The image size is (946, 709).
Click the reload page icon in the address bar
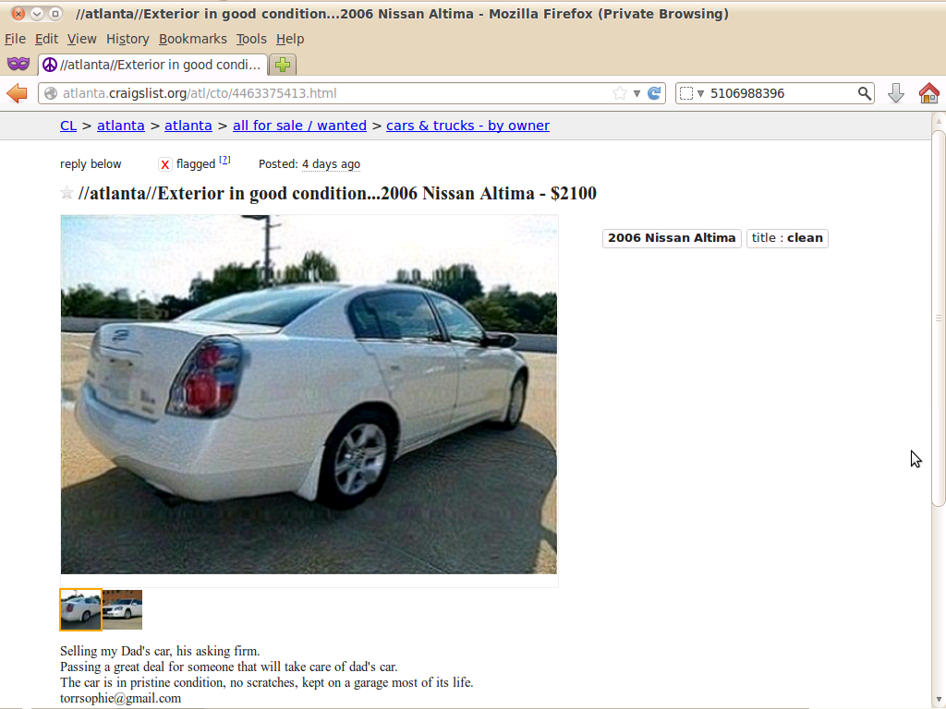point(654,93)
